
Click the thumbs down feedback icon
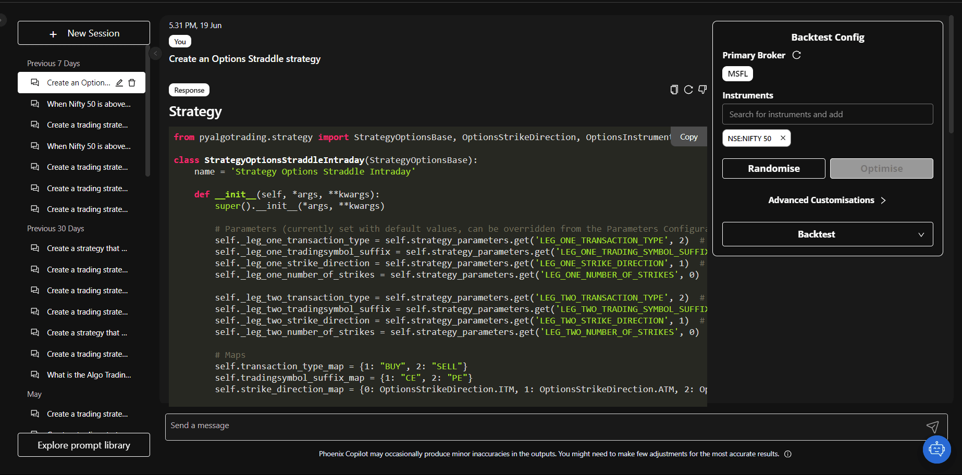pos(702,90)
